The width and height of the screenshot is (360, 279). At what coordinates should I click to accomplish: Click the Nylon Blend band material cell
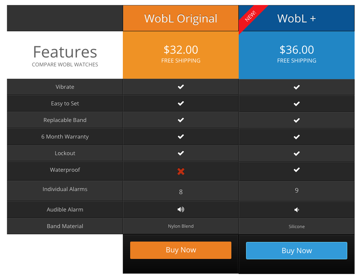tap(180, 226)
